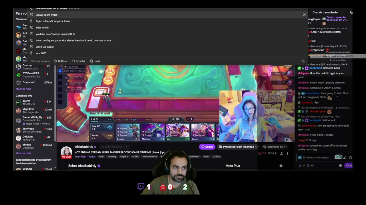Expand live channels 'Mostrar mais'
The height and width of the screenshot is (205, 366).
click(23, 153)
